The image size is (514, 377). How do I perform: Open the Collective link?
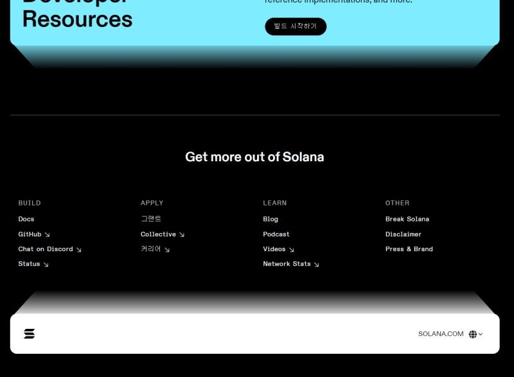click(163, 234)
